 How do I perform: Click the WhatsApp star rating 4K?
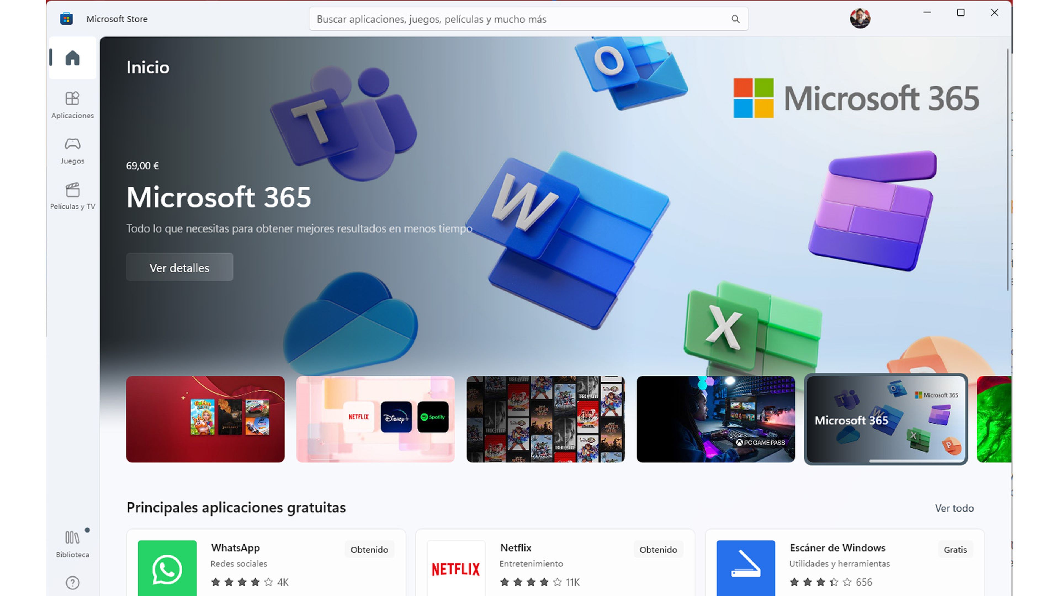249,582
